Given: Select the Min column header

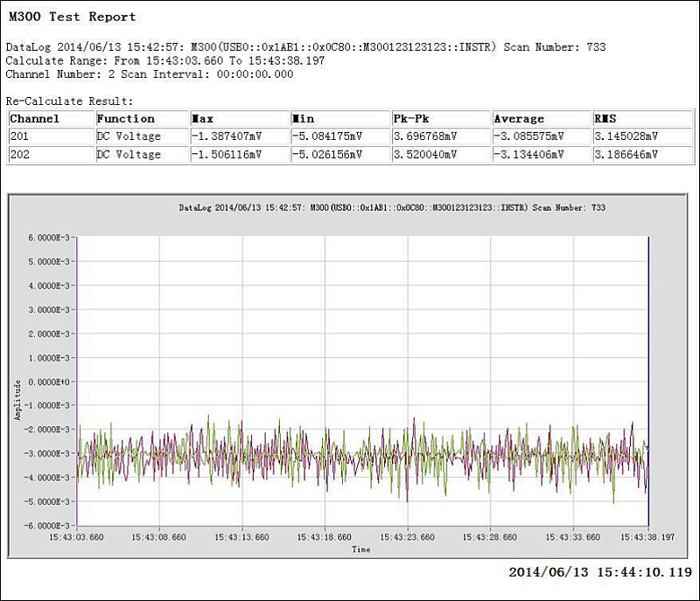Looking at the screenshot, I should tap(304, 119).
